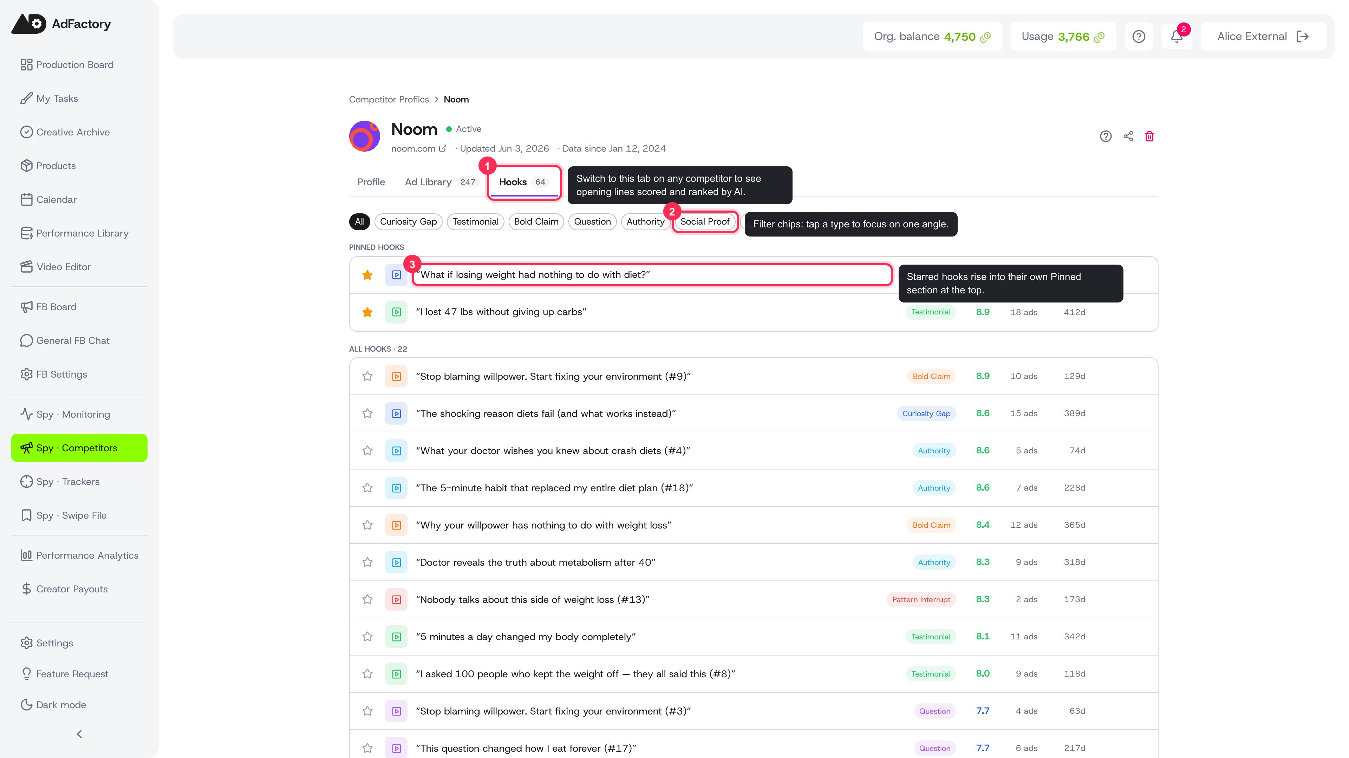This screenshot has height=758, width=1349.
Task: Open Feature Request
Action: [79, 674]
